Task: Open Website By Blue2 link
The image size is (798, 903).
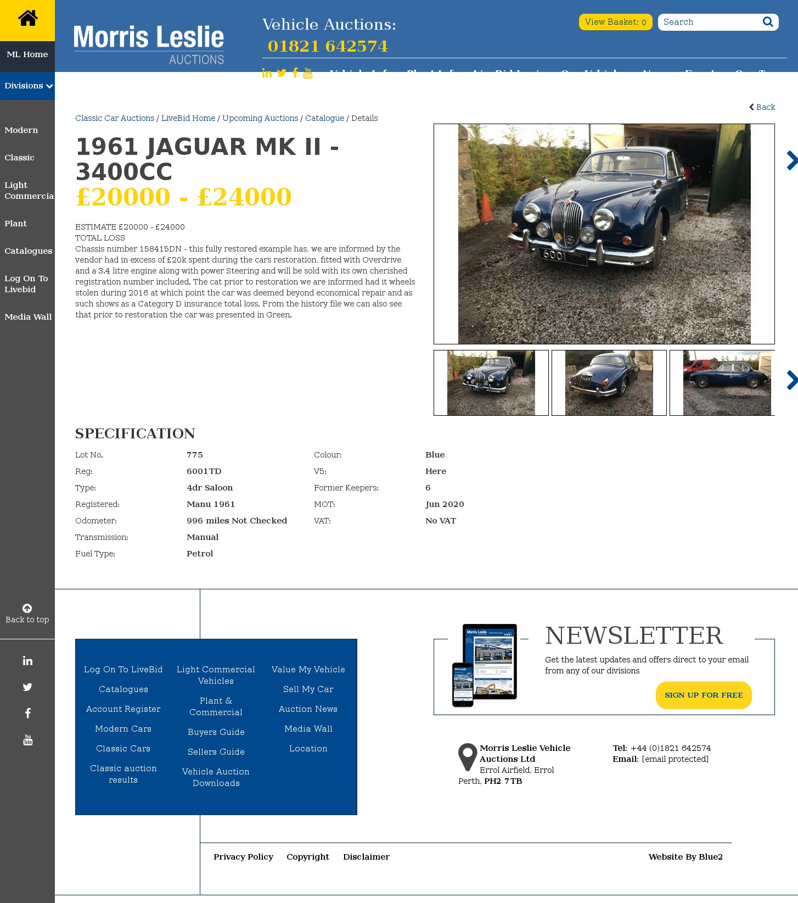Action: point(685,857)
